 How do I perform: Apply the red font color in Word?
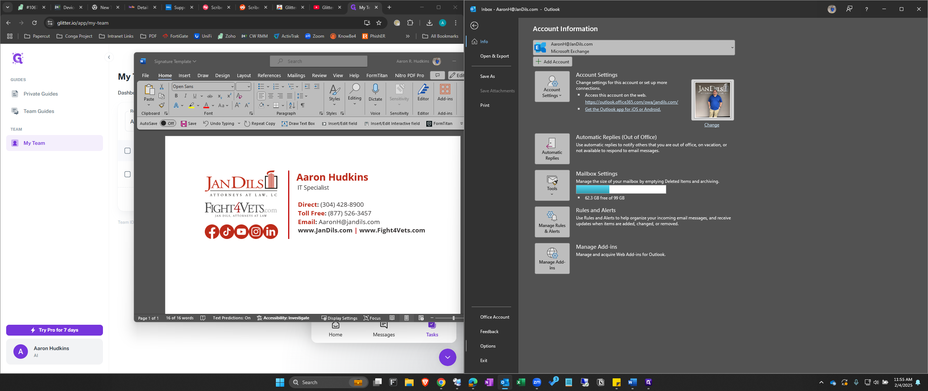(206, 105)
